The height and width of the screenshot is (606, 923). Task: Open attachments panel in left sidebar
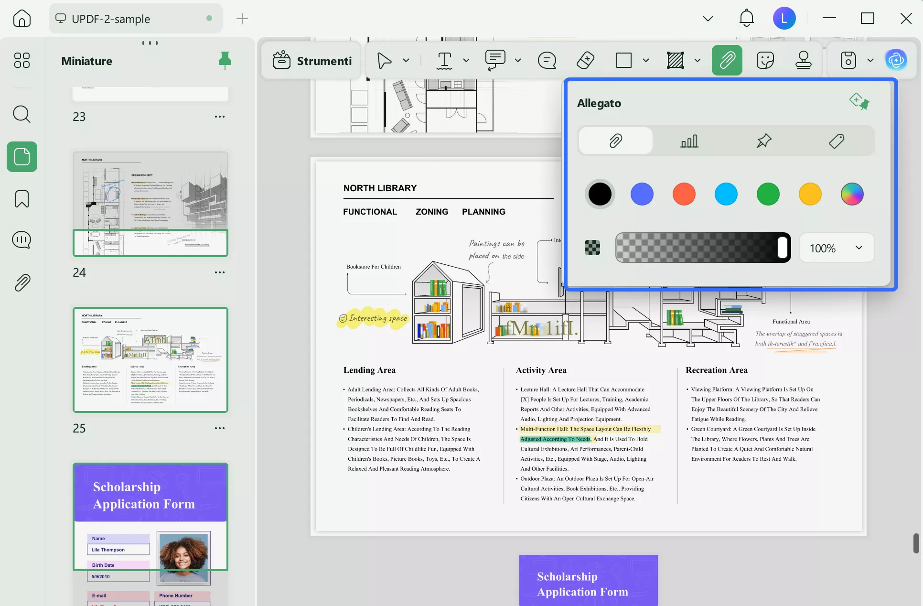pos(22,283)
